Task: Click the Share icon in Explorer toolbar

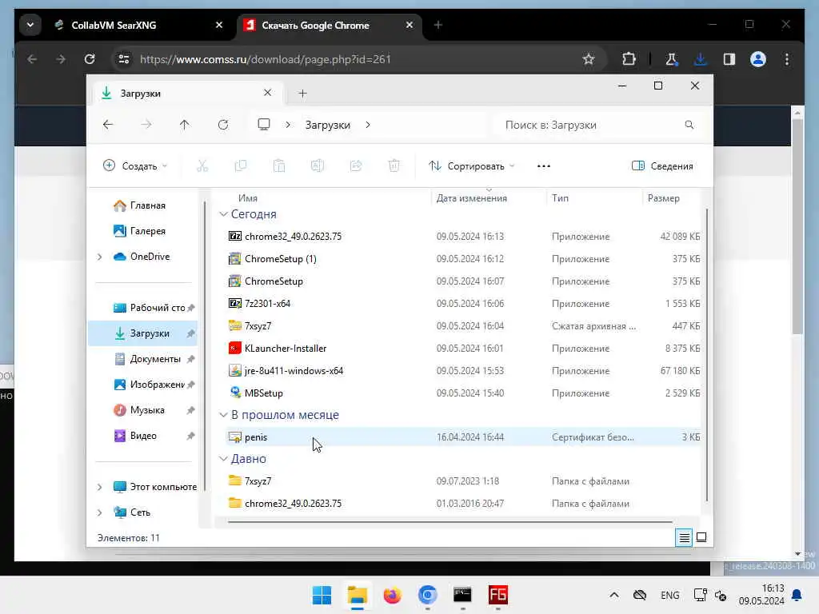Action: tap(356, 166)
